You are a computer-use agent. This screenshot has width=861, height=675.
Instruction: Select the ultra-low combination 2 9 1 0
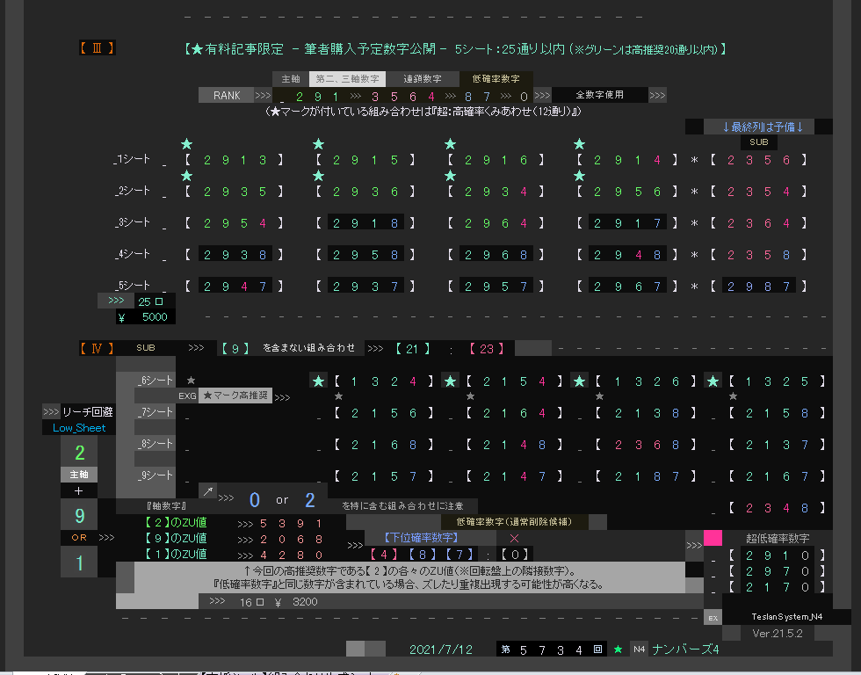point(777,555)
